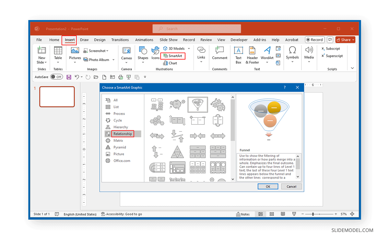Customize Quick Access Toolbar dropdown

point(145,77)
